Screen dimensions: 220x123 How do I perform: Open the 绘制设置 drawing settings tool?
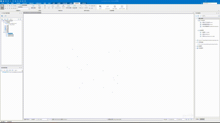point(75,7)
